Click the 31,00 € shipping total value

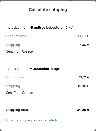tap(83, 110)
